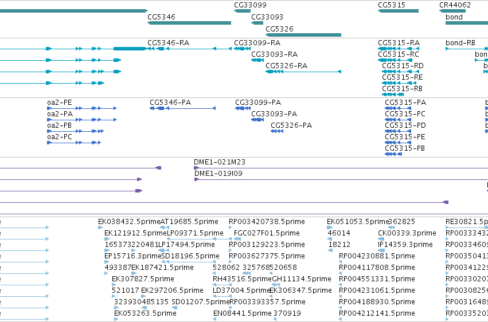Open the RP003393357.5prime EST label
Screen dimensions: 488x322
[267, 302]
